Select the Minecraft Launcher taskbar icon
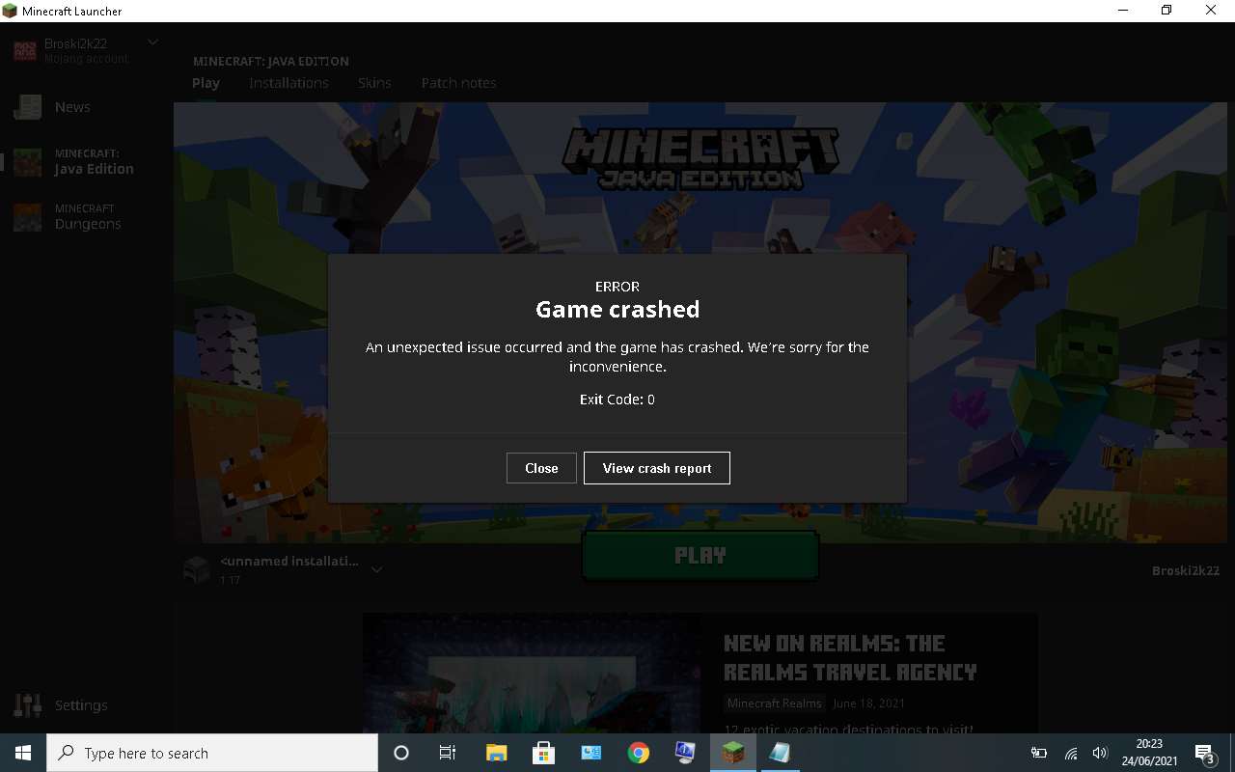 732,753
